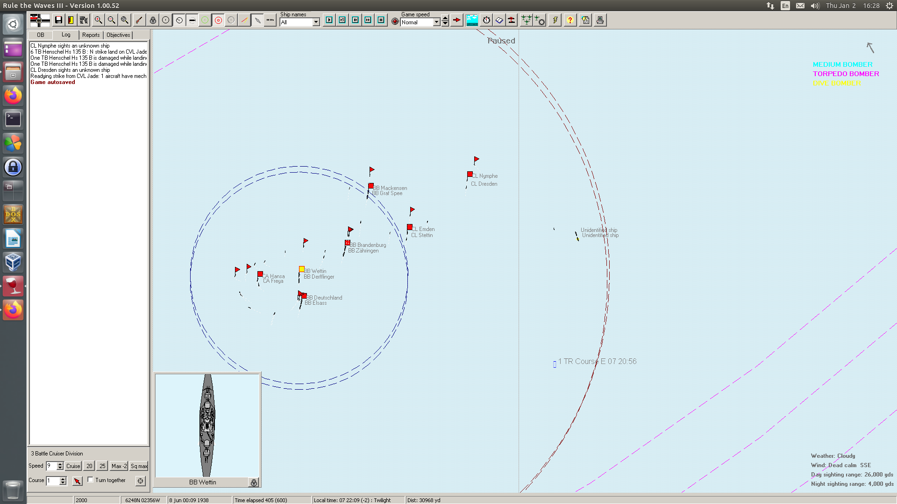Click the lightning bolt icon
Screen dimensions: 897x504
click(x=555, y=20)
